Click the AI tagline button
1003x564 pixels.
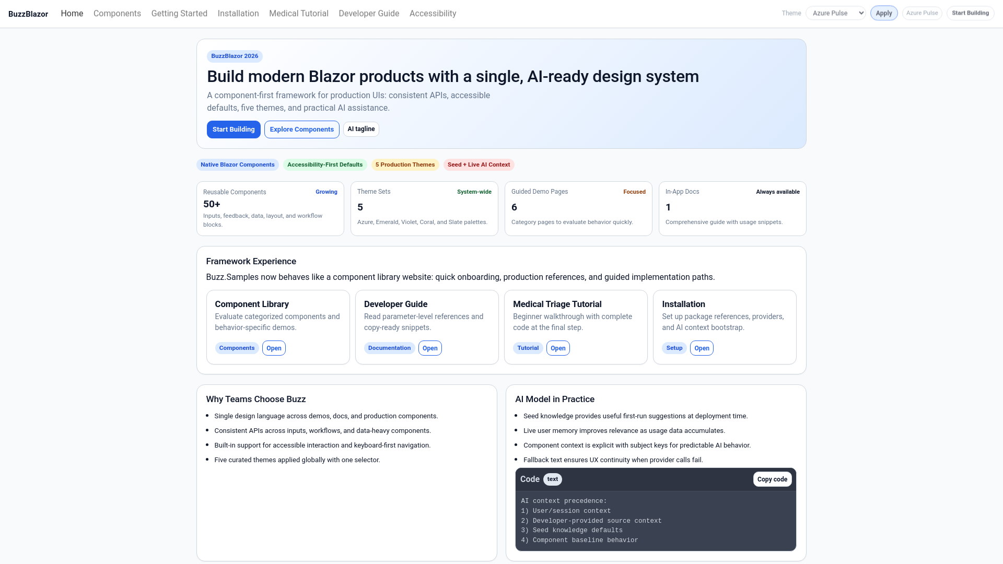pyautogui.click(x=361, y=129)
